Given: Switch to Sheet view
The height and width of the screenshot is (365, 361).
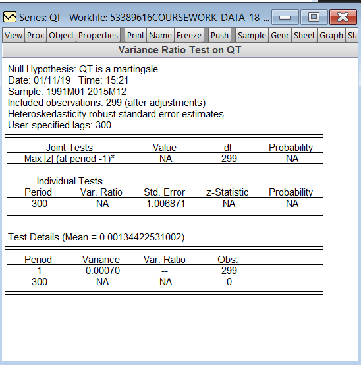Looking at the screenshot, I should [304, 36].
